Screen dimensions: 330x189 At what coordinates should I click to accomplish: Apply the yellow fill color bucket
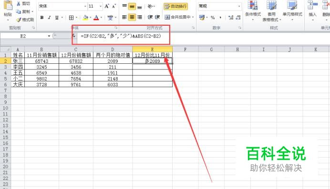coord(86,18)
